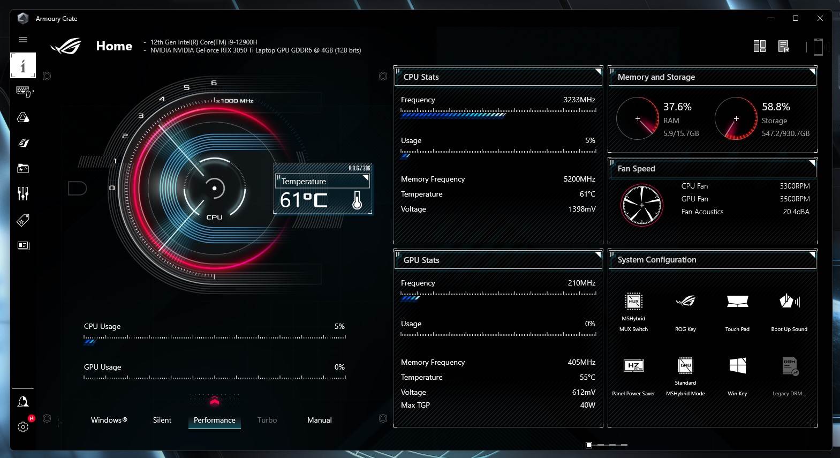
Task: Open Featured deals tag icon in the sidebar
Action: pos(23,220)
